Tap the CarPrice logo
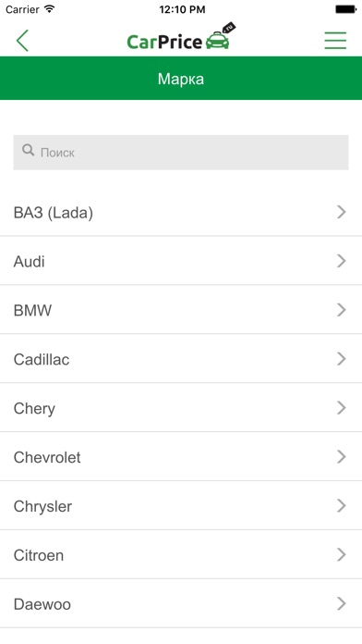This screenshot has width=362, height=644. 181,37
